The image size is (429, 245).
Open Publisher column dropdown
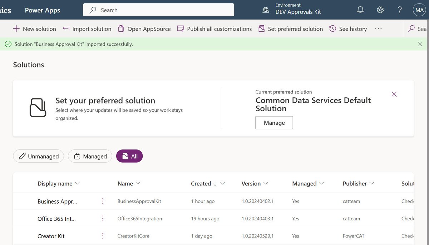pos(372,183)
